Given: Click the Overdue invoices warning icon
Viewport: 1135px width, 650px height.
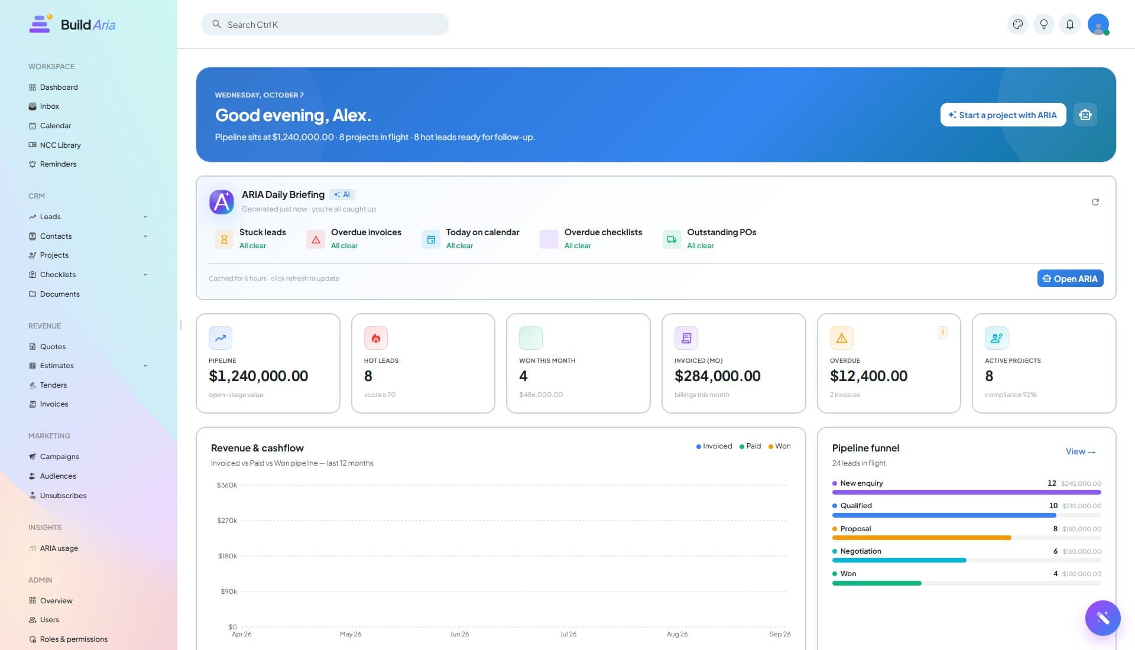Looking at the screenshot, I should pos(316,239).
